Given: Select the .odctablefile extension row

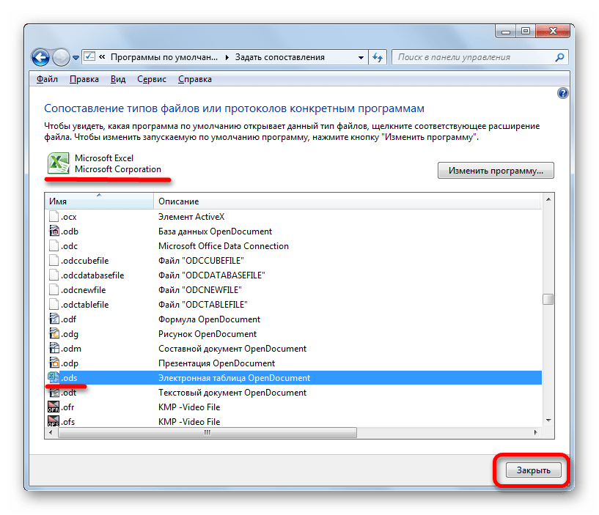Looking at the screenshot, I should click(x=293, y=305).
